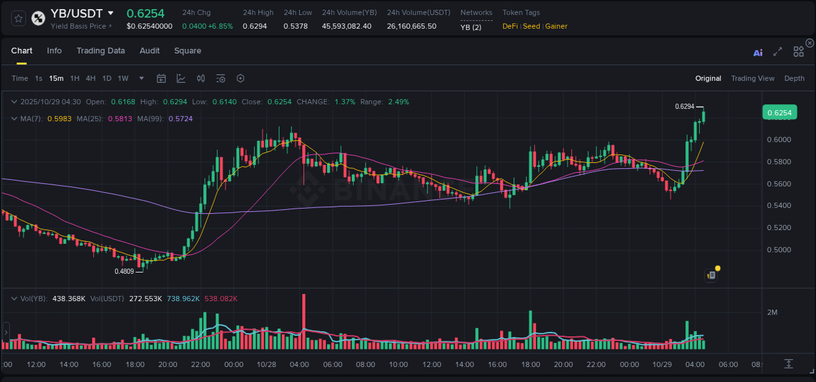Open chart settings via the hexagon gear icon
The height and width of the screenshot is (382, 816).
coord(240,78)
